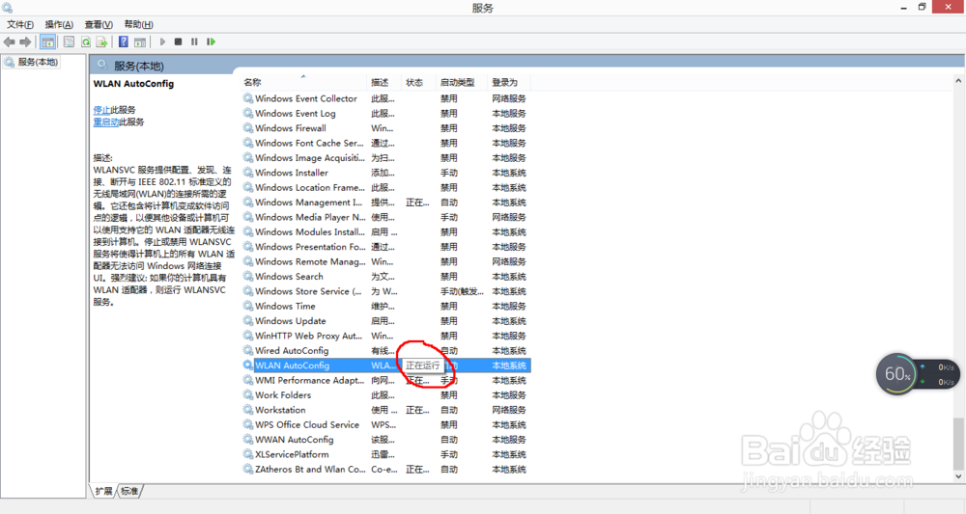Click the Refresh toolbar icon
Image resolution: width=966 pixels, height=514 pixels.
[86, 41]
